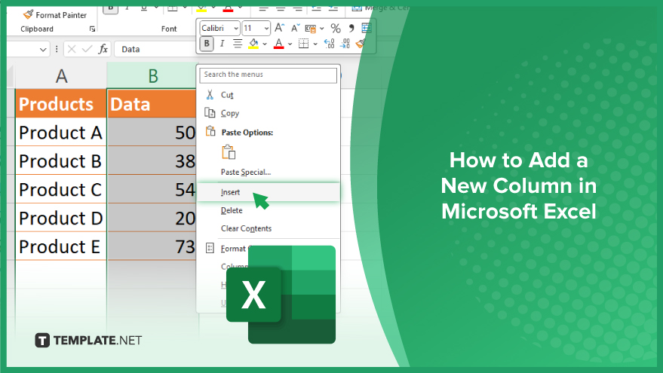Select column A header
This screenshot has width=663, height=373.
coord(62,76)
